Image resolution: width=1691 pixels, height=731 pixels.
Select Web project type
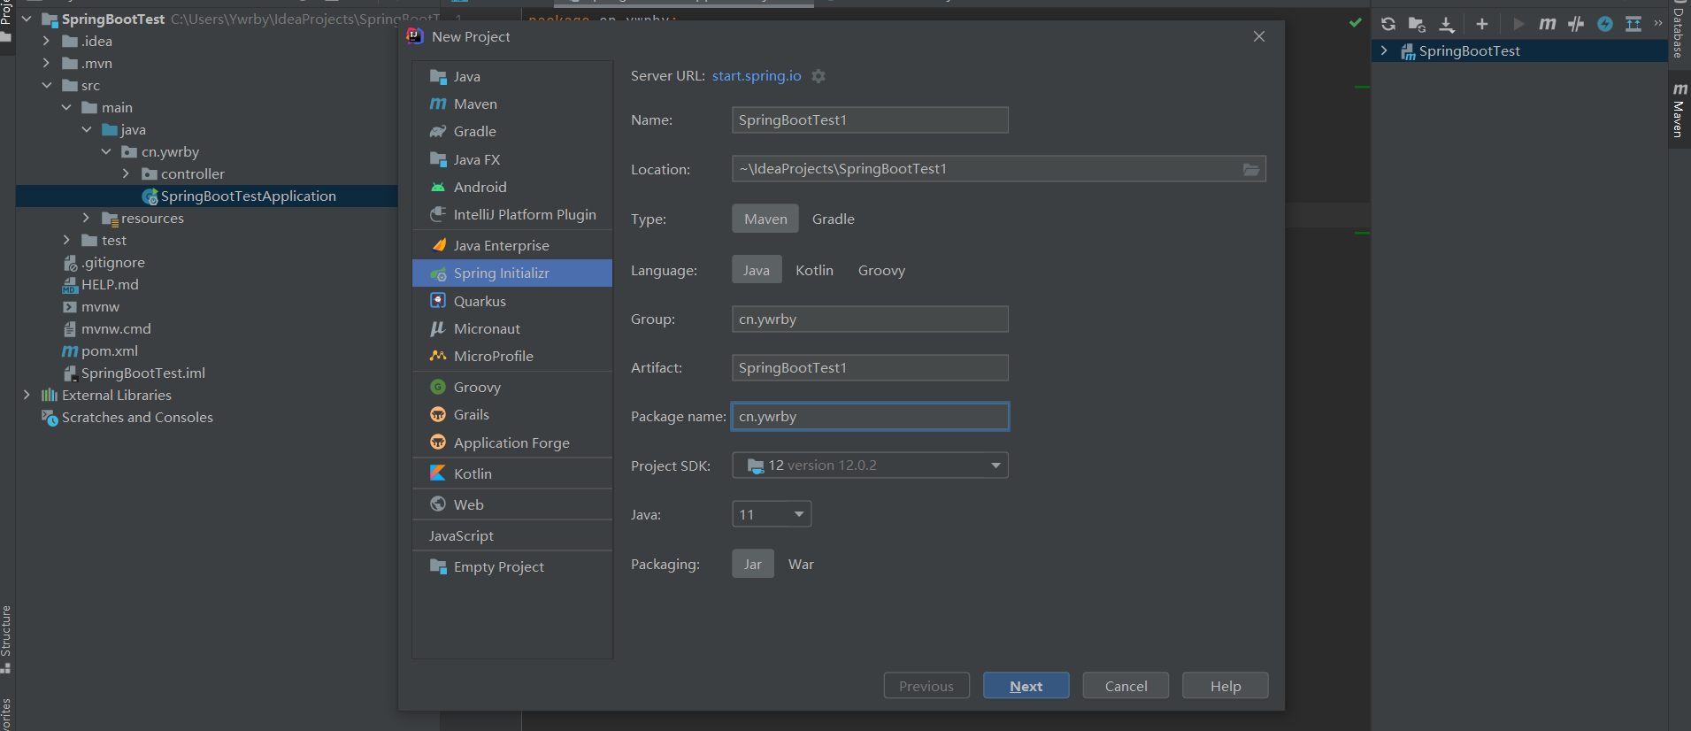[512, 505]
